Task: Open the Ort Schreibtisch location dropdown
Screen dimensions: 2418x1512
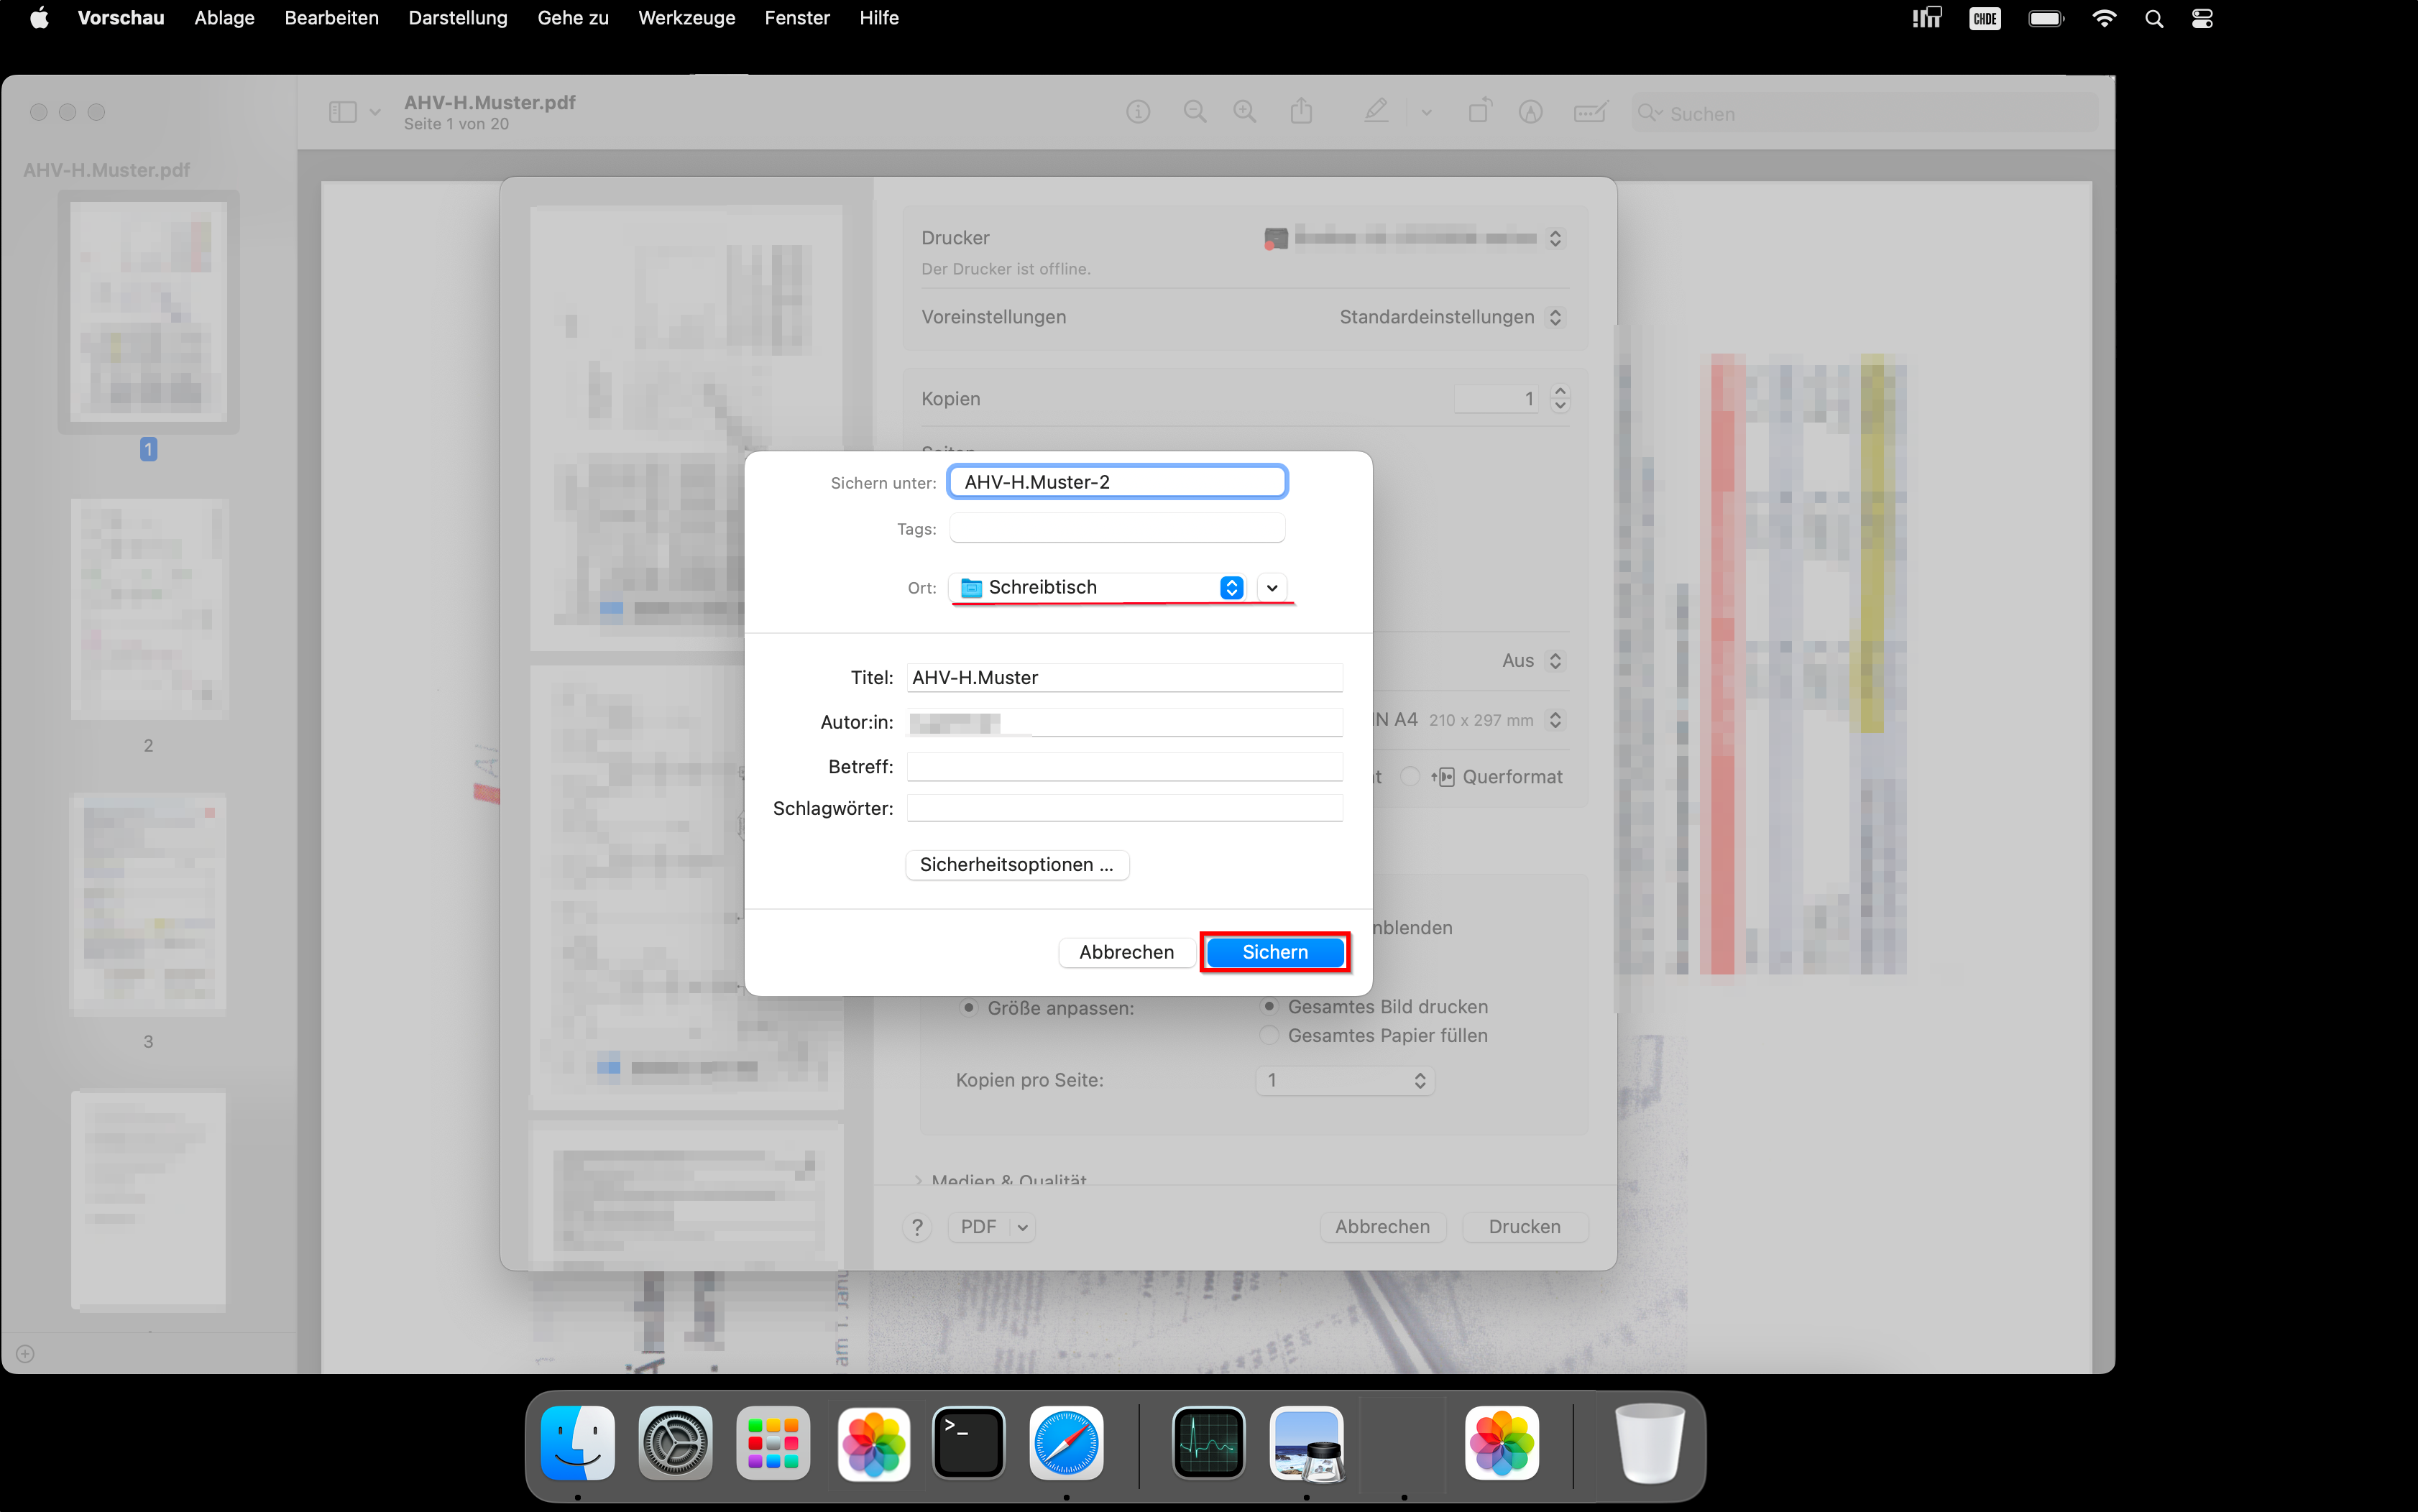Action: click(1100, 588)
